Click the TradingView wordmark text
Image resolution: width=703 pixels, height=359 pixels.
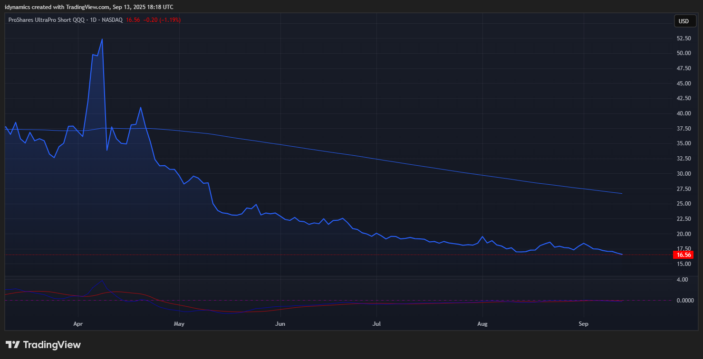click(x=52, y=345)
